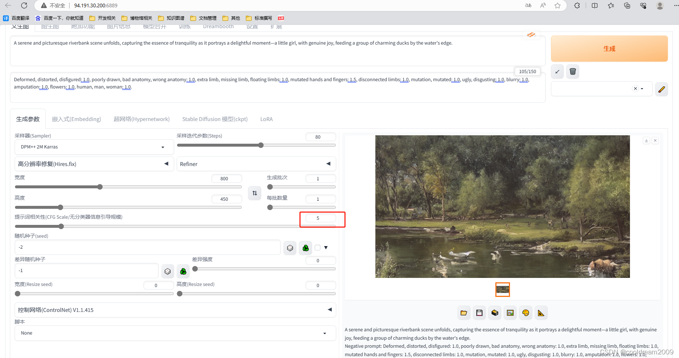Screen dimensions: 679x358
Task: Switch to the LoRA tab
Action: coord(266,119)
